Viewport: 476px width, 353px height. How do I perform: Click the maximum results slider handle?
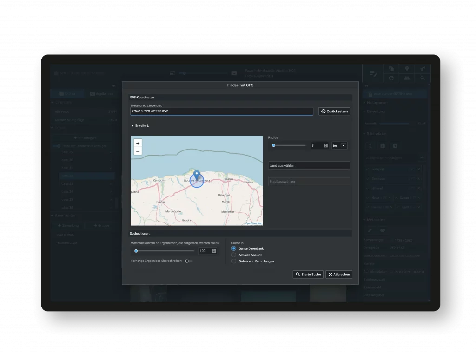(x=136, y=251)
